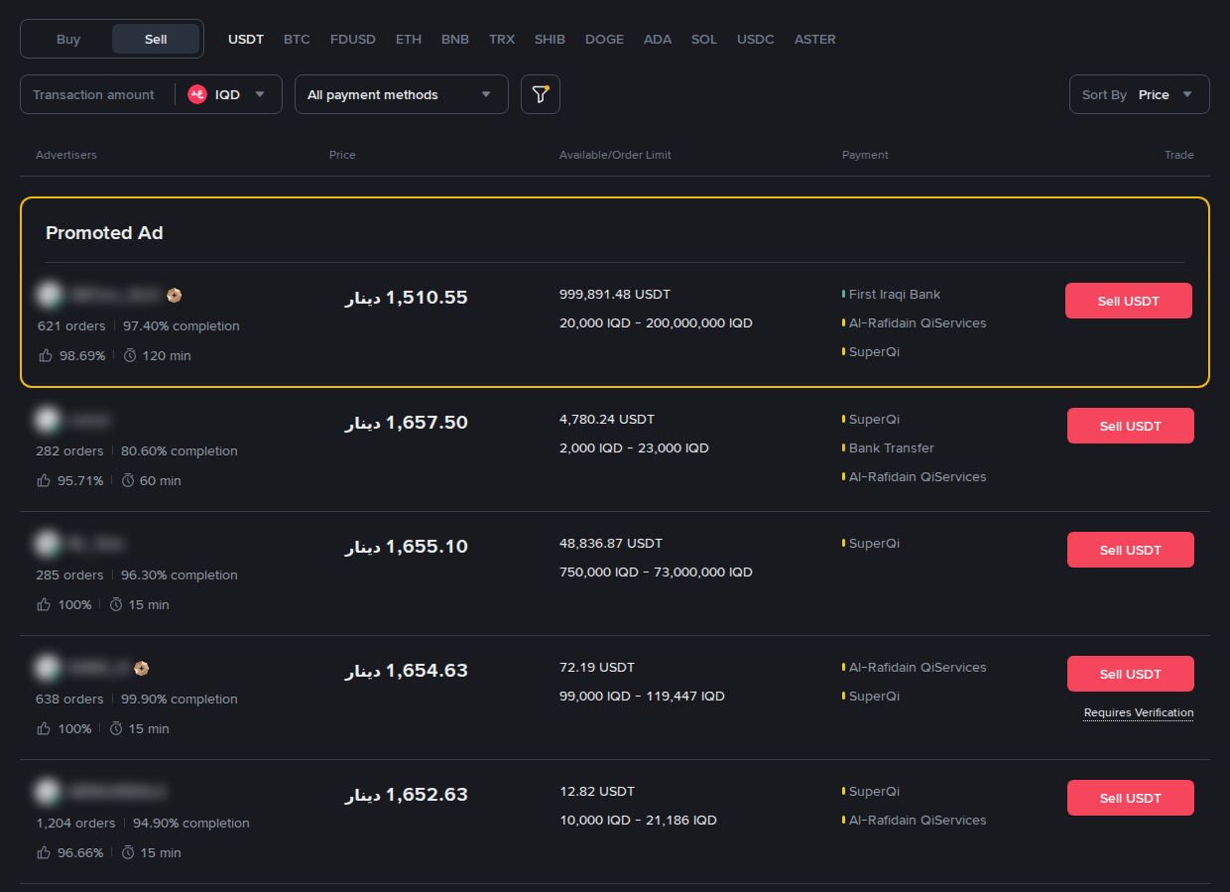
Task: Click the badge icon beside 638 orders advertiser
Action: pos(141,668)
